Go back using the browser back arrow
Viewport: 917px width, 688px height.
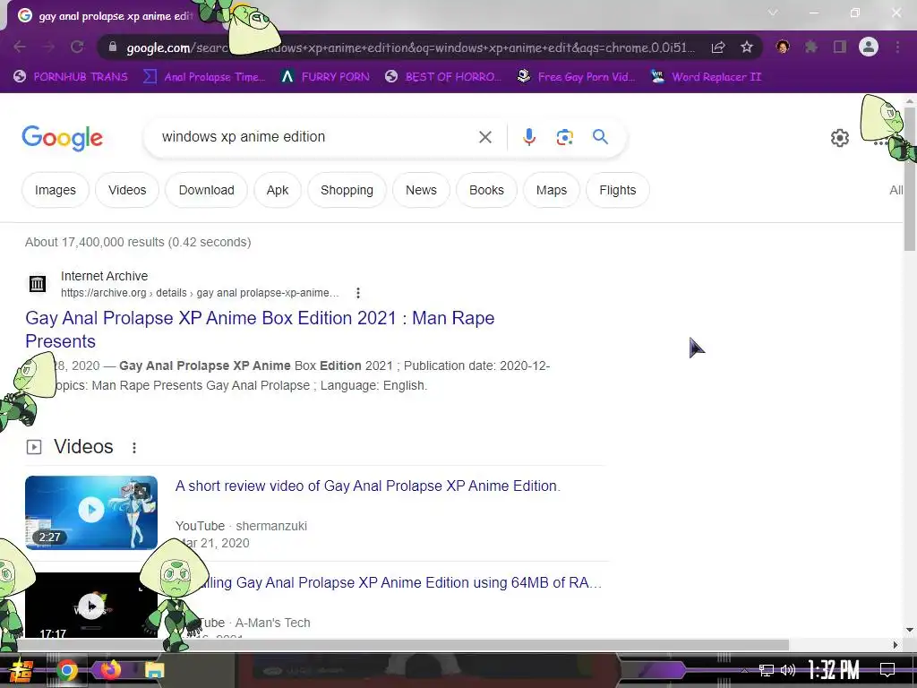[x=20, y=47]
